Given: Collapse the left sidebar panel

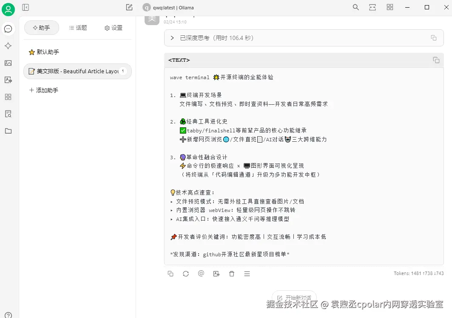Looking at the screenshot, I should point(26,7).
